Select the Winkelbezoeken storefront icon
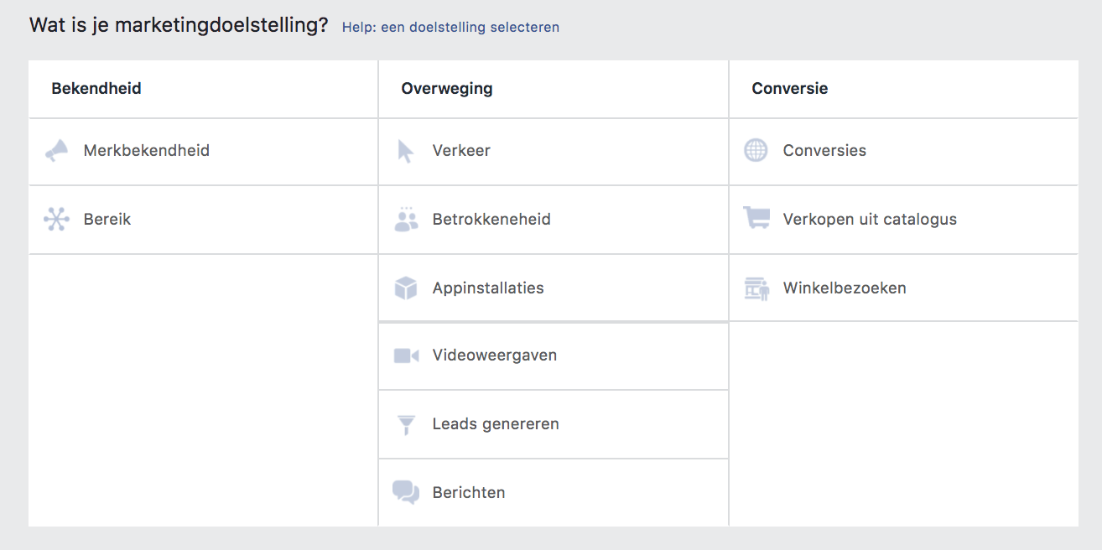This screenshot has width=1102, height=550. [x=756, y=288]
